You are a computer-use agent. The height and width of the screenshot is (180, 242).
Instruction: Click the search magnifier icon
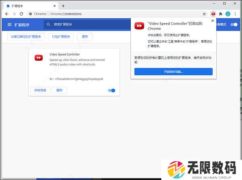pyautogui.click(x=48, y=24)
